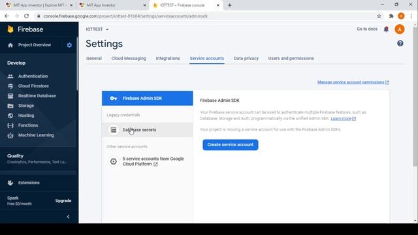Screen dimensions: 418x235
Task: Open the Users and permissions tab
Action: pos(291,58)
